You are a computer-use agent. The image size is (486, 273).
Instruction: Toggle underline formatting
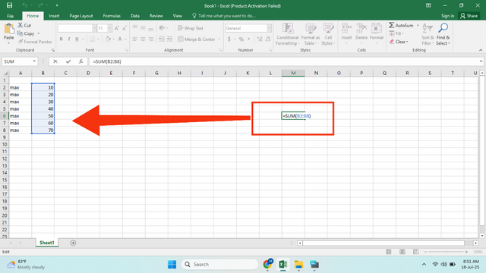pyautogui.click(x=77, y=39)
